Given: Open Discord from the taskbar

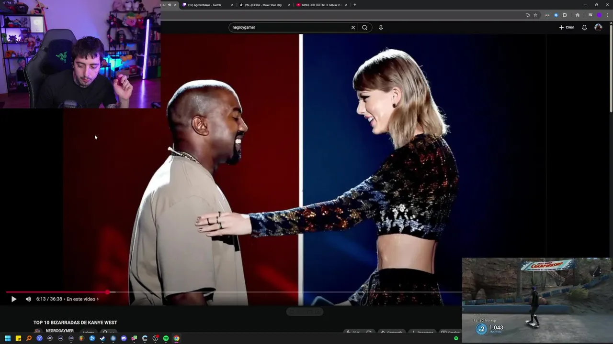Looking at the screenshot, I should pos(124,338).
